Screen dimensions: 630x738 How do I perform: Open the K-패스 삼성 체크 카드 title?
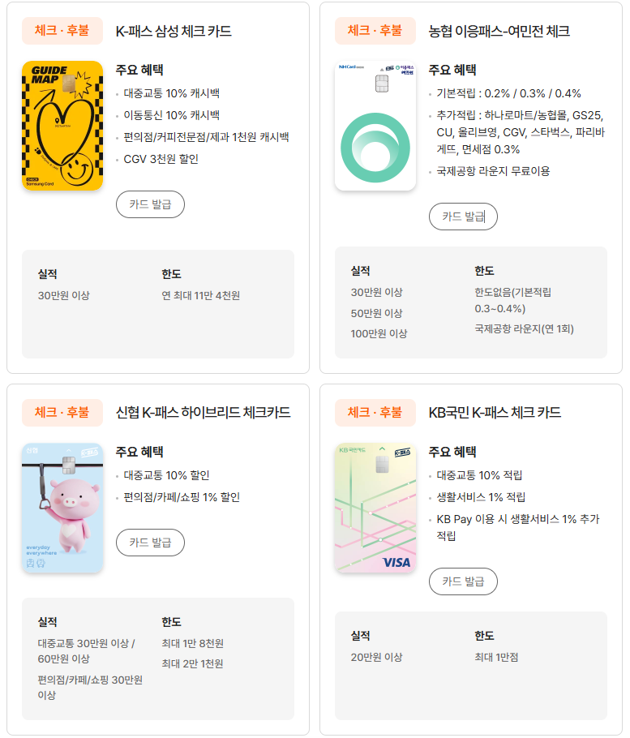[x=174, y=32]
